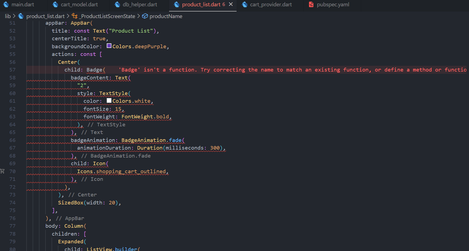Click the // AppBar closing label comment
469x251 pixels.
(x=70, y=218)
